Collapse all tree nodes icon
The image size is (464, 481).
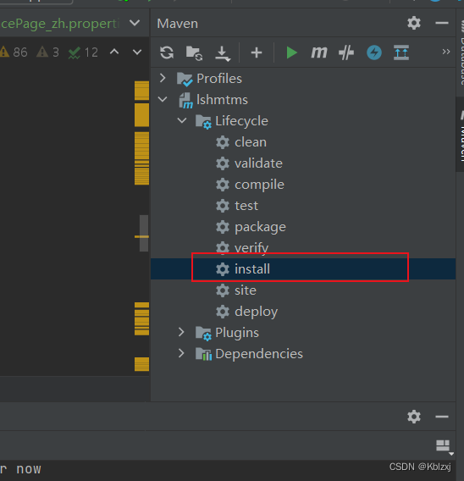(401, 53)
